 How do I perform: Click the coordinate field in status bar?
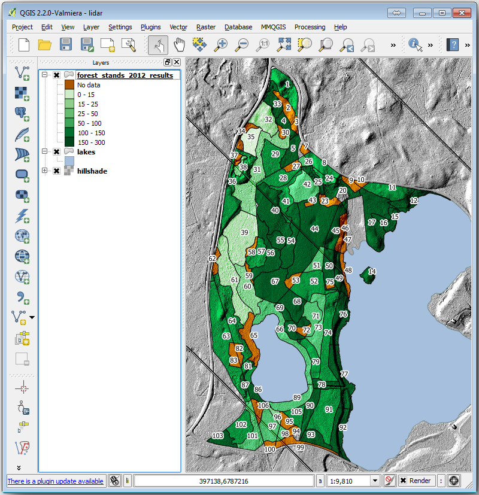coord(224,481)
